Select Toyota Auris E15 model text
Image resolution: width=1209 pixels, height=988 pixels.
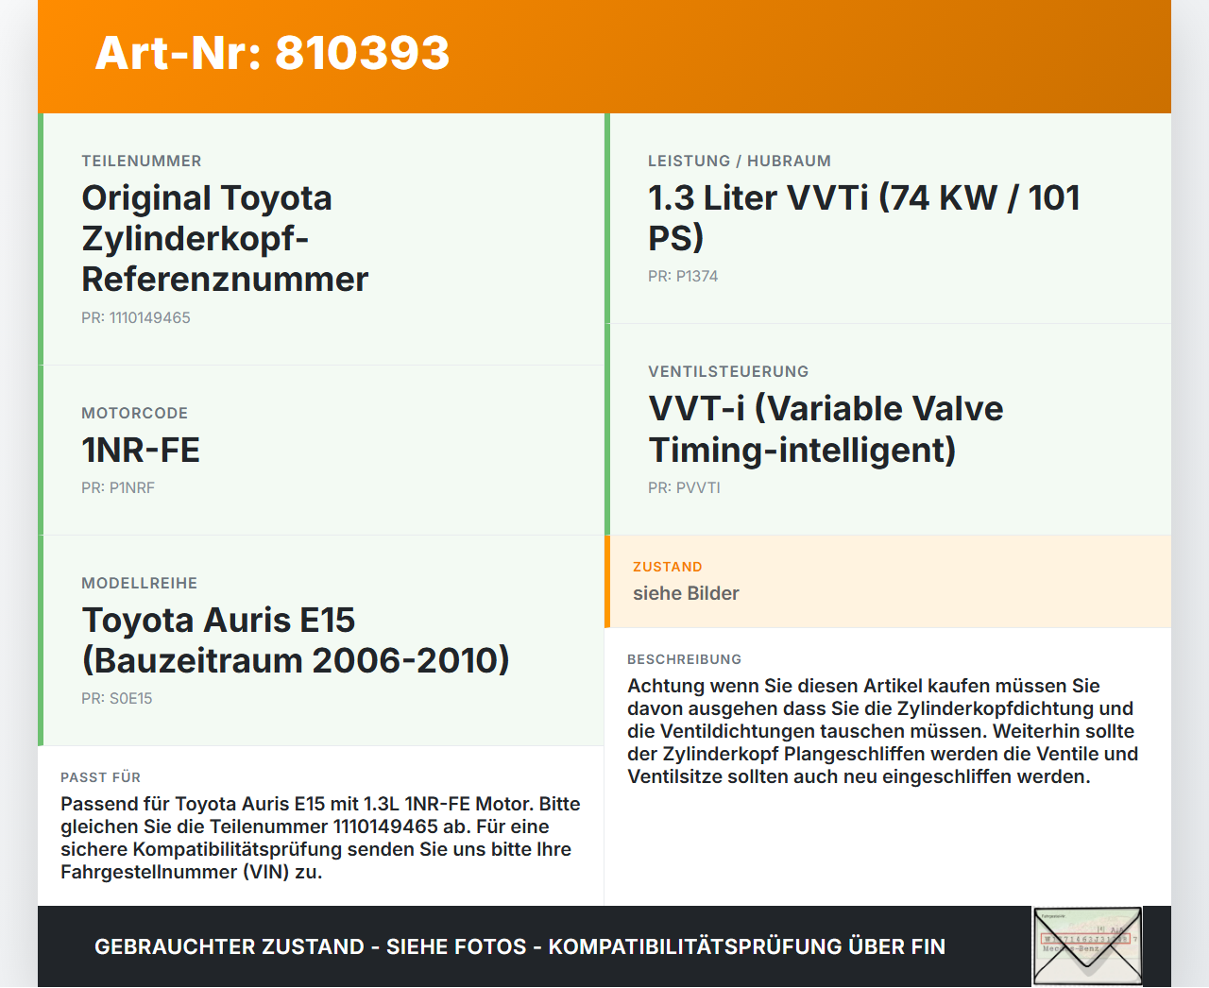click(x=296, y=640)
